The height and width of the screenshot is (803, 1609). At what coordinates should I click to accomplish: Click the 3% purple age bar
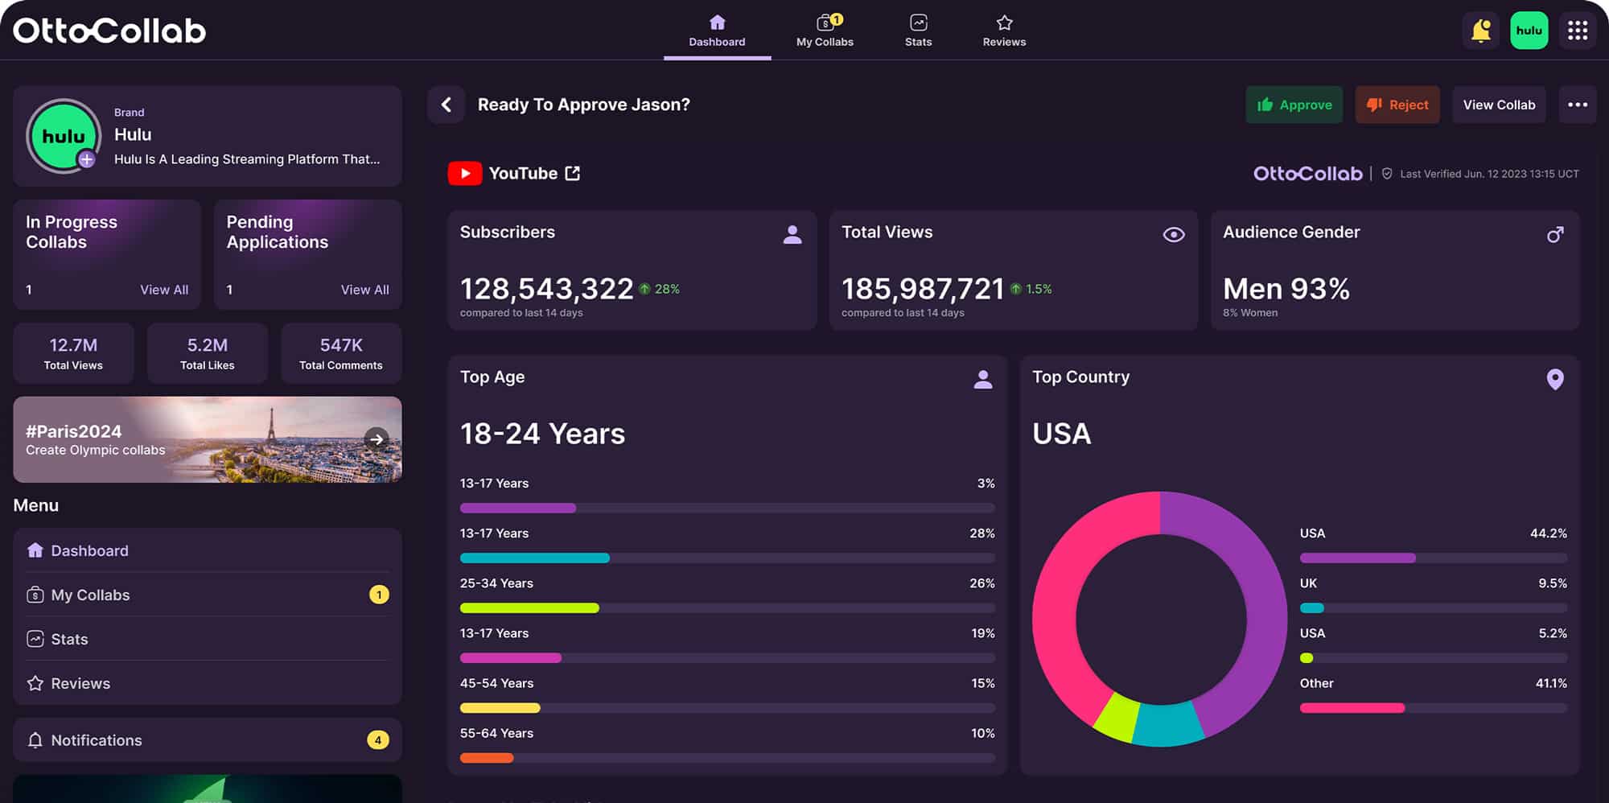pos(518,508)
